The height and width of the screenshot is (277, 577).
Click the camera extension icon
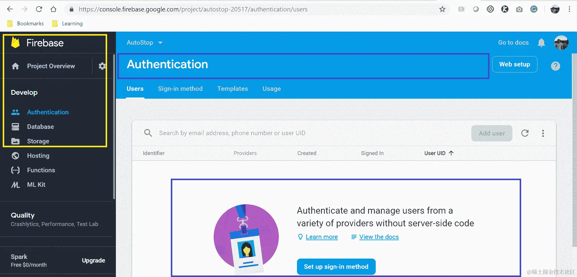(x=519, y=9)
